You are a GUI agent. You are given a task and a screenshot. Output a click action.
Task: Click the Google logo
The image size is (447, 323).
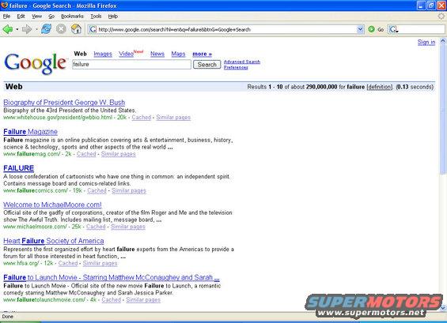(36, 63)
